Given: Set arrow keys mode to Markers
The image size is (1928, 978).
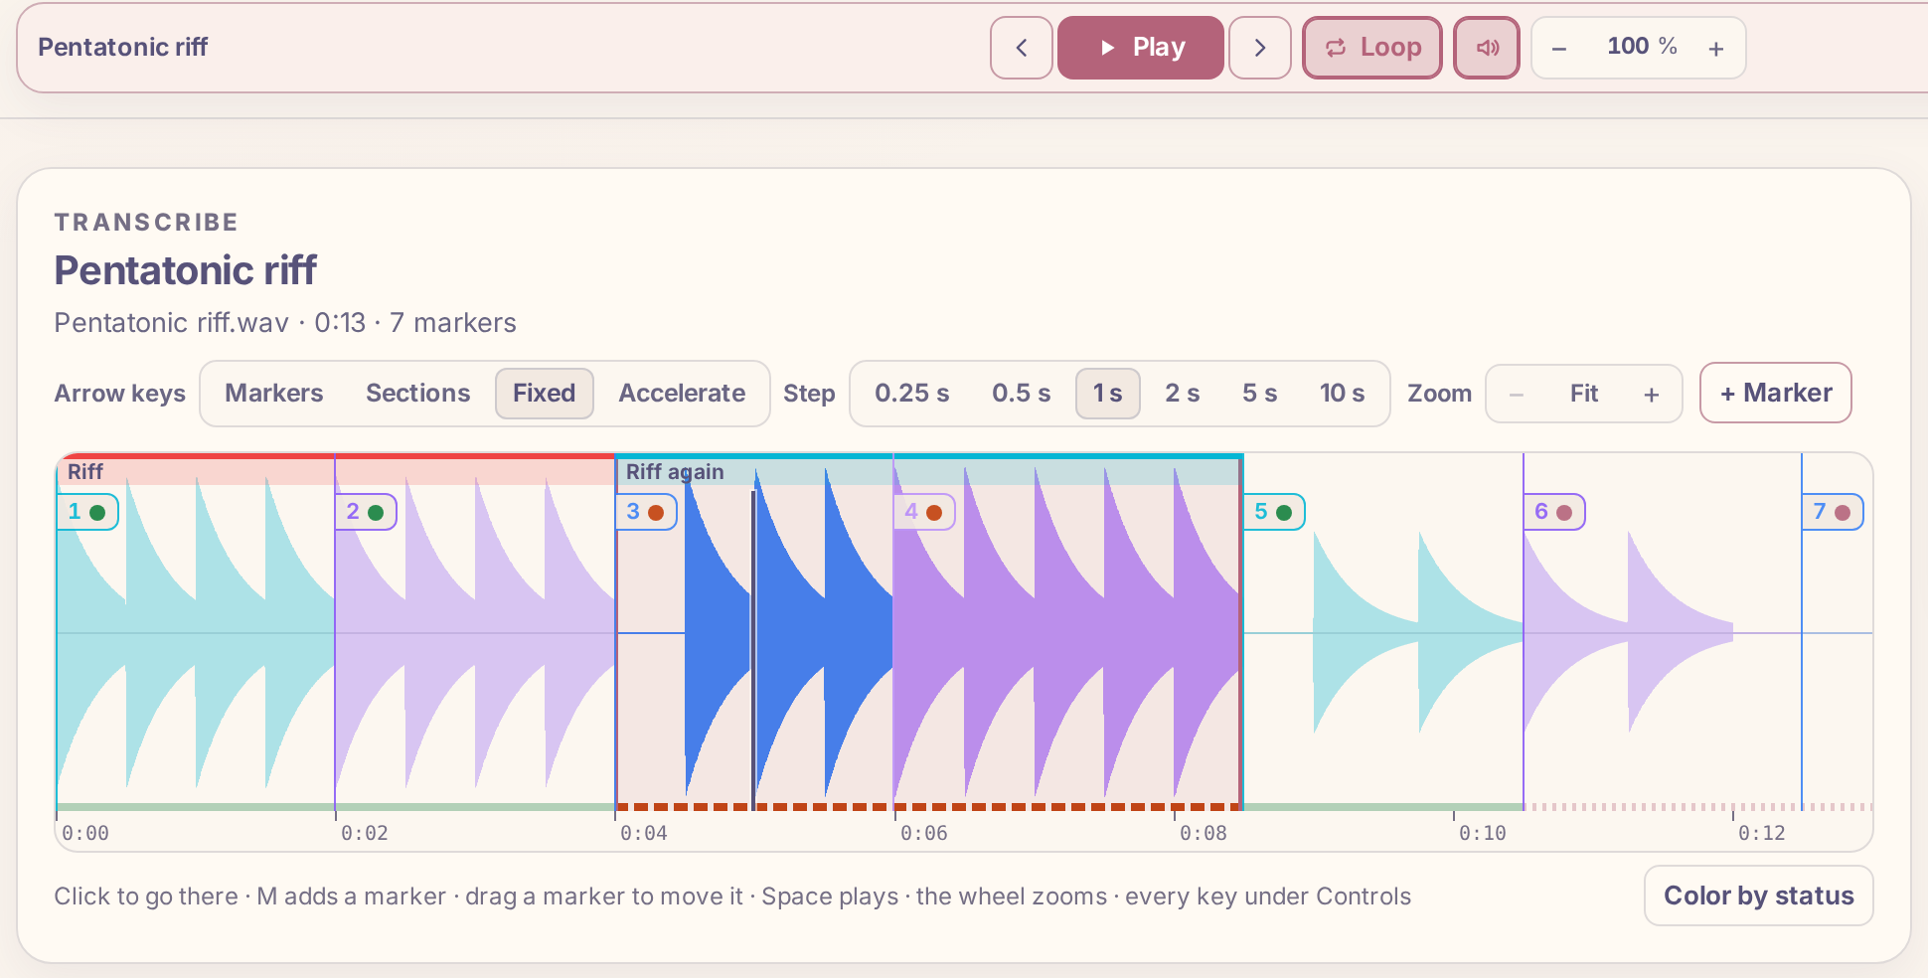Looking at the screenshot, I should (x=274, y=394).
